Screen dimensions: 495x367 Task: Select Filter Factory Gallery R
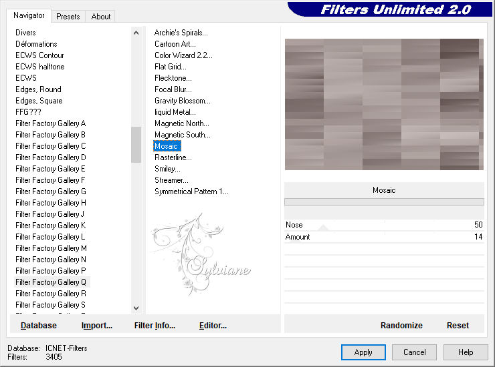51,294
